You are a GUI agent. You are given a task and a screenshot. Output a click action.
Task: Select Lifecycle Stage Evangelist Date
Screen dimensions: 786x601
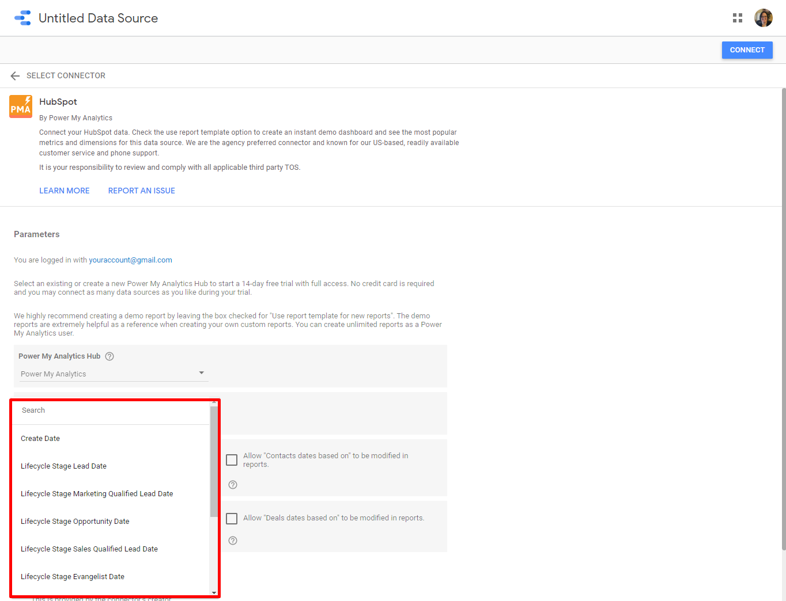(x=73, y=577)
